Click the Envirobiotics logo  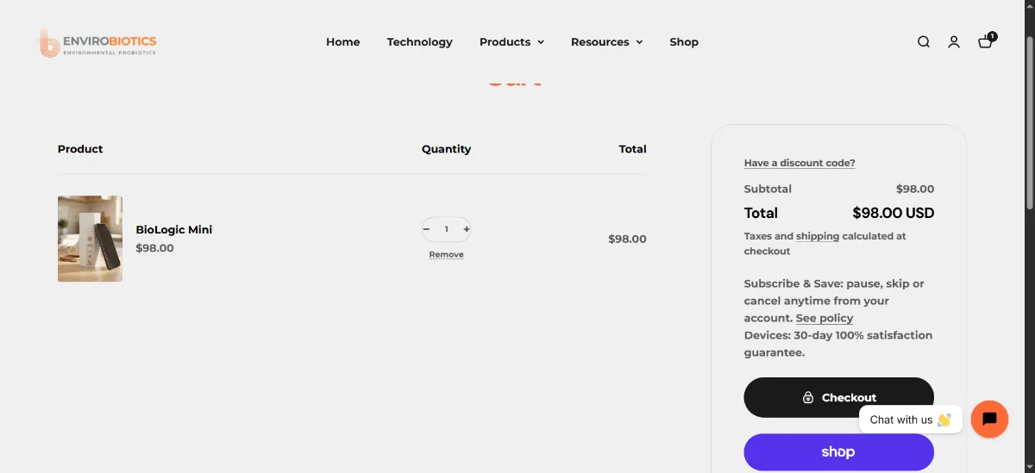tap(97, 42)
